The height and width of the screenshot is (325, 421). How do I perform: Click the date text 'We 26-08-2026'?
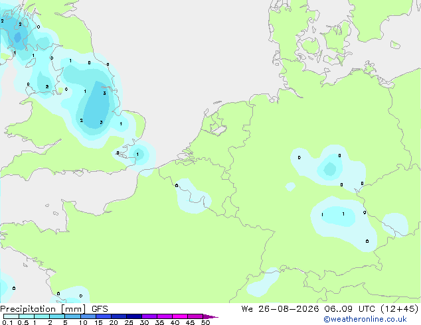click(x=280, y=309)
